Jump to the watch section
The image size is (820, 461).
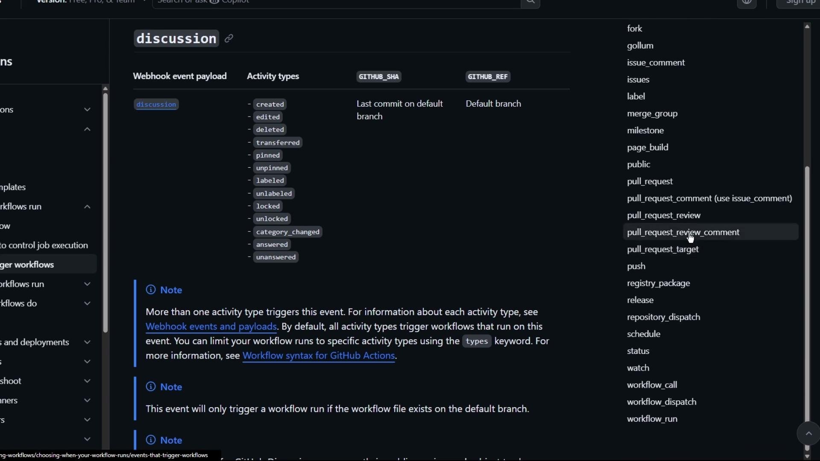pyautogui.click(x=638, y=368)
